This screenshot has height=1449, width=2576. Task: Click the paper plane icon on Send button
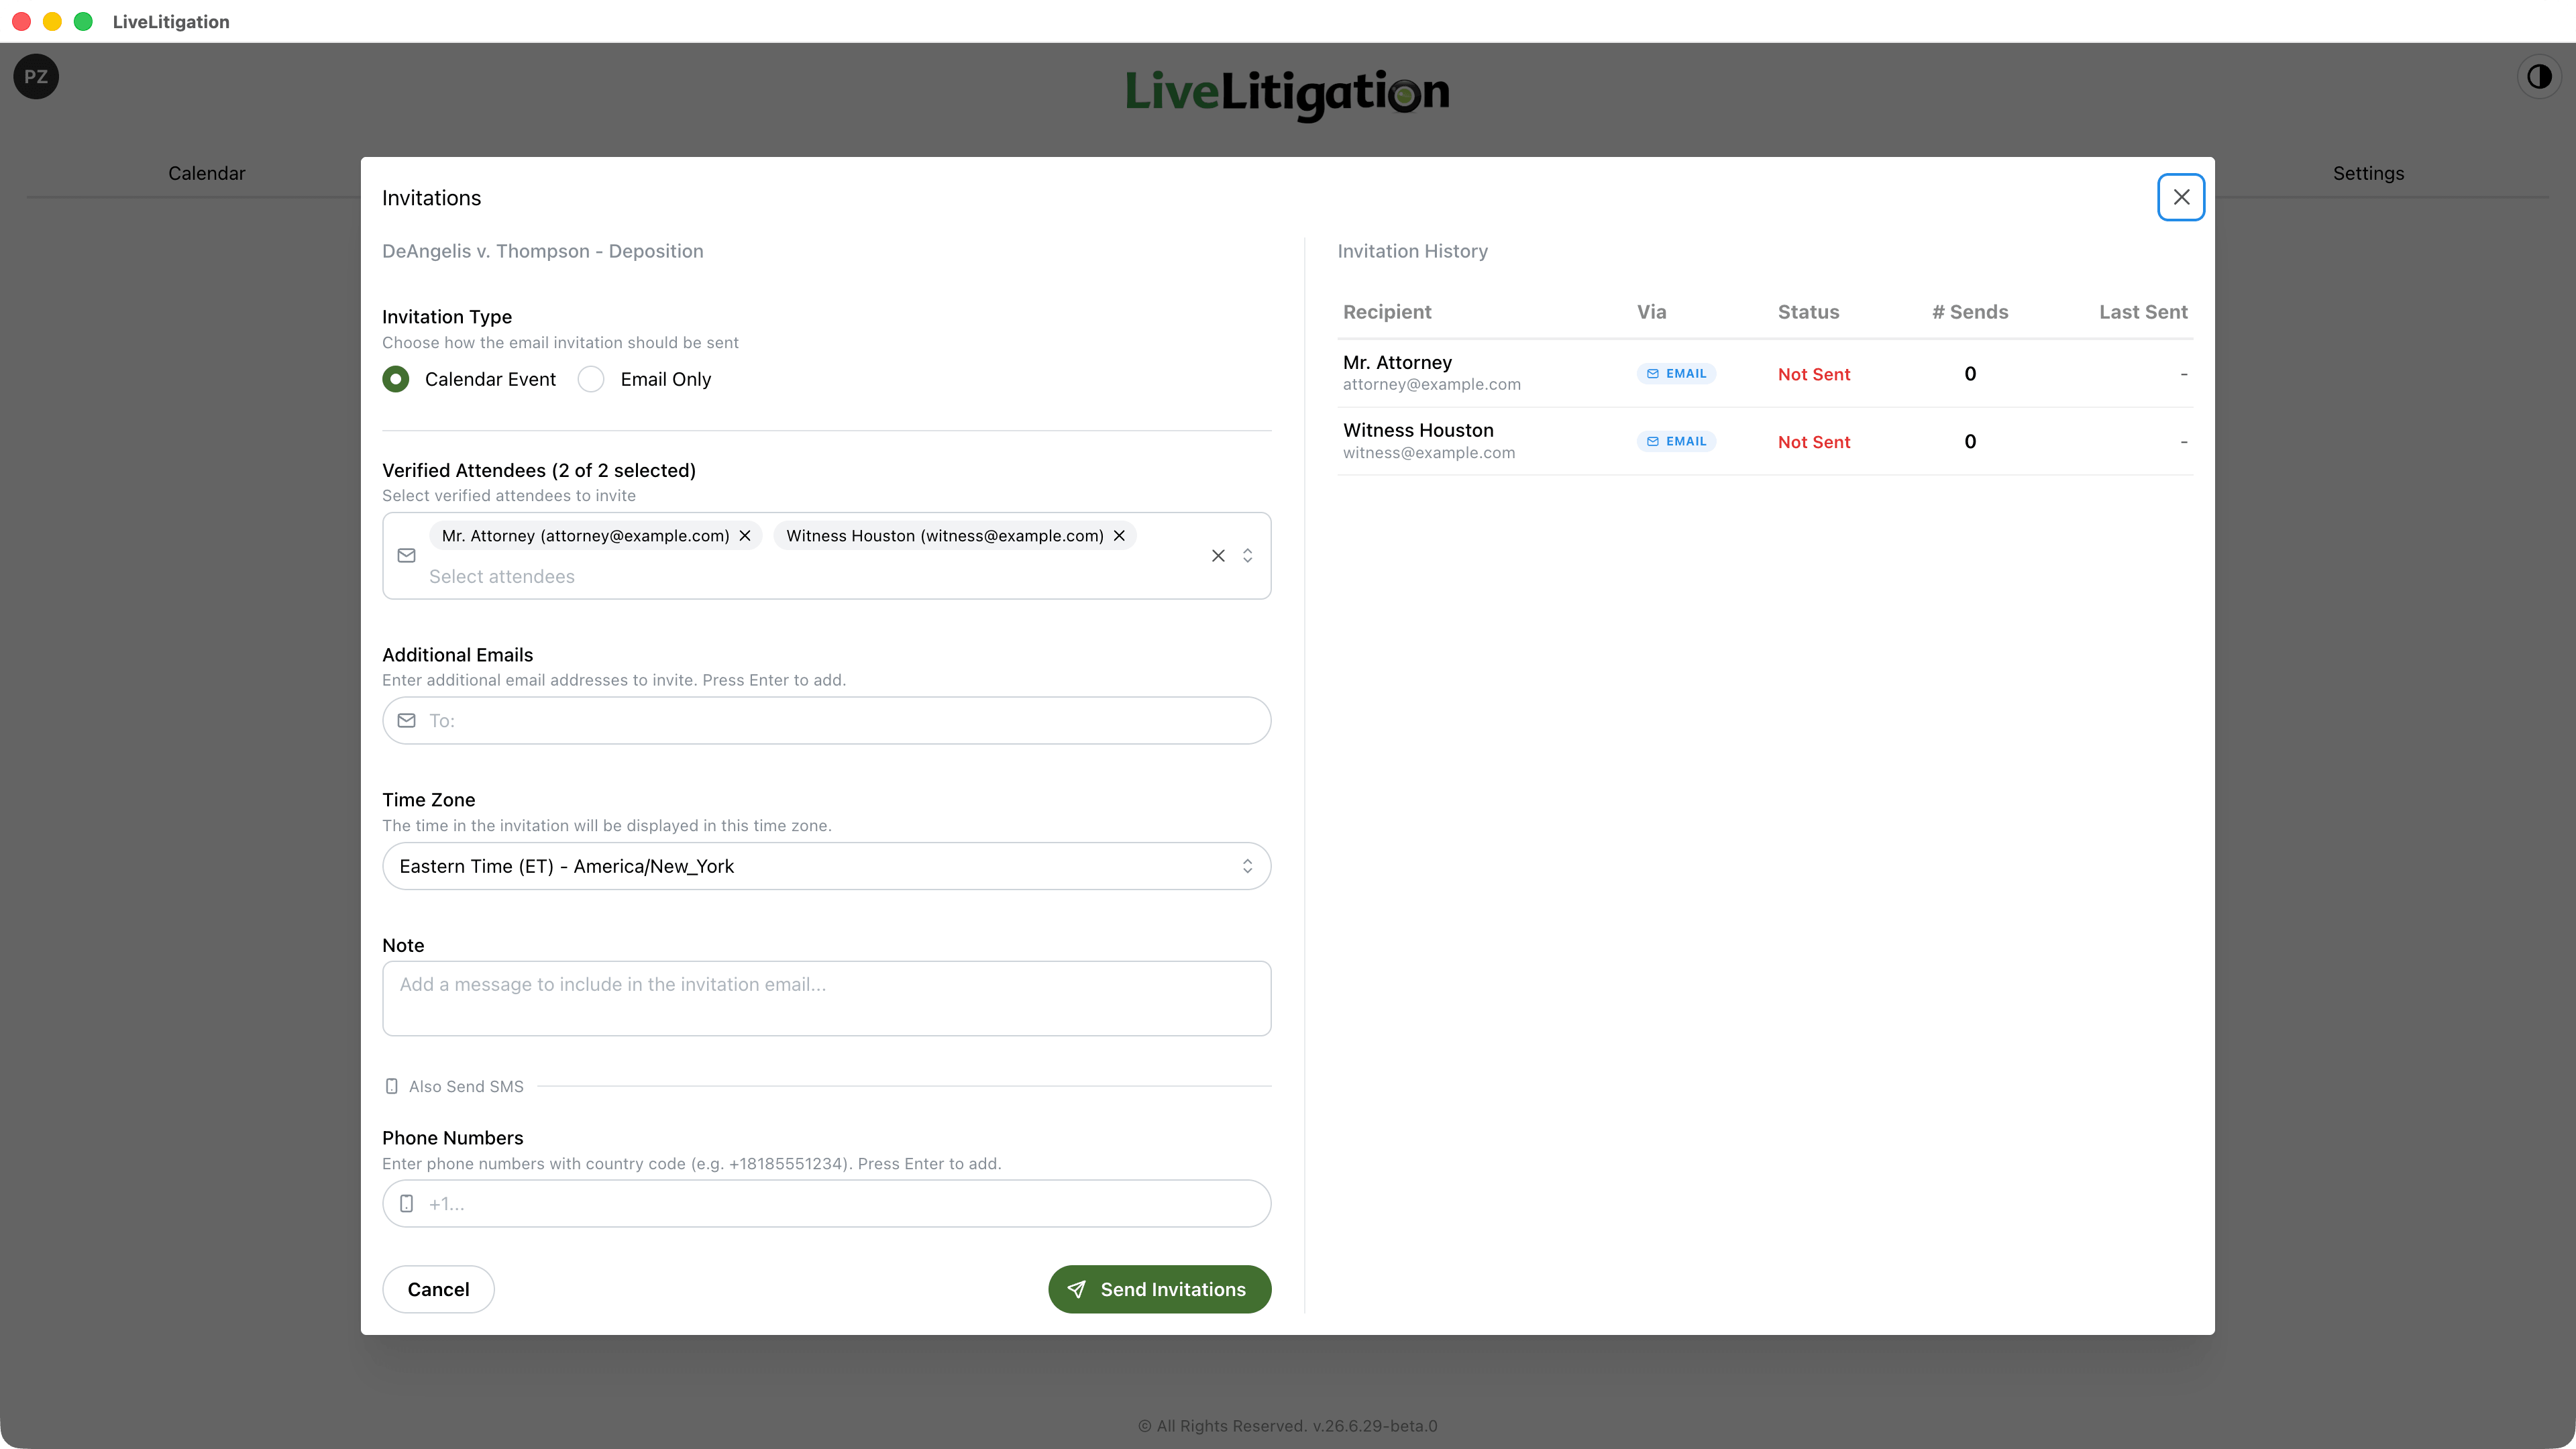pyautogui.click(x=1076, y=1290)
